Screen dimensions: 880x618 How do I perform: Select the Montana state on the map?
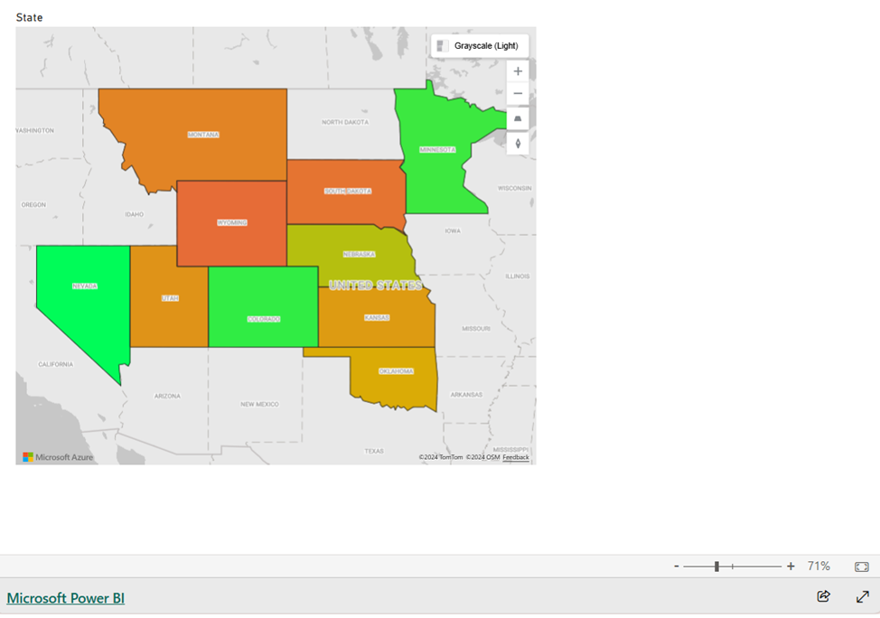coord(203,135)
